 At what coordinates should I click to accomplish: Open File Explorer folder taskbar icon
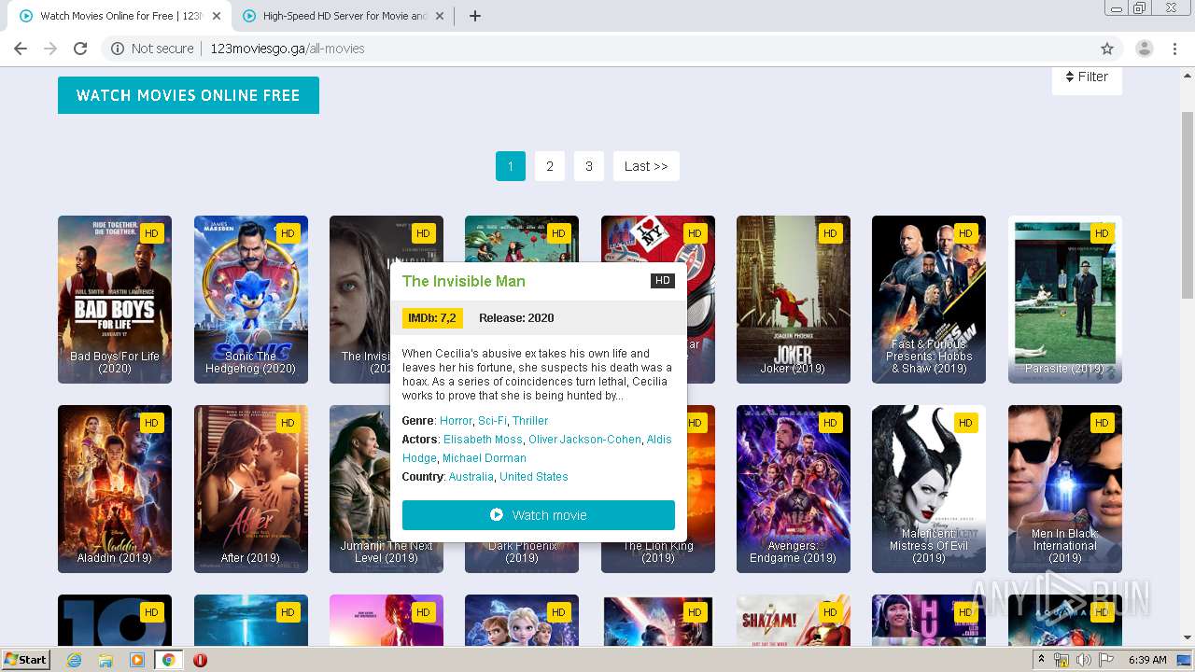105,660
